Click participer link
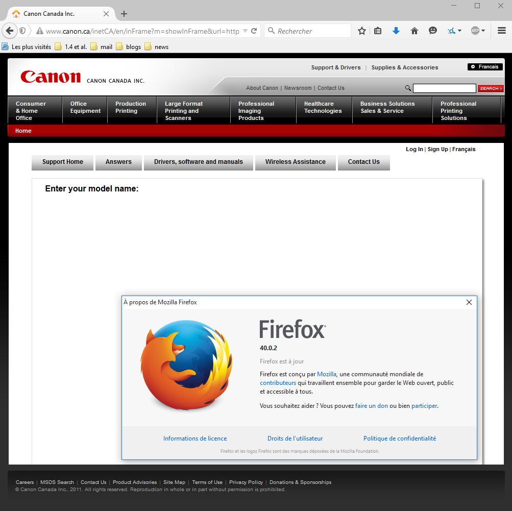 point(424,406)
